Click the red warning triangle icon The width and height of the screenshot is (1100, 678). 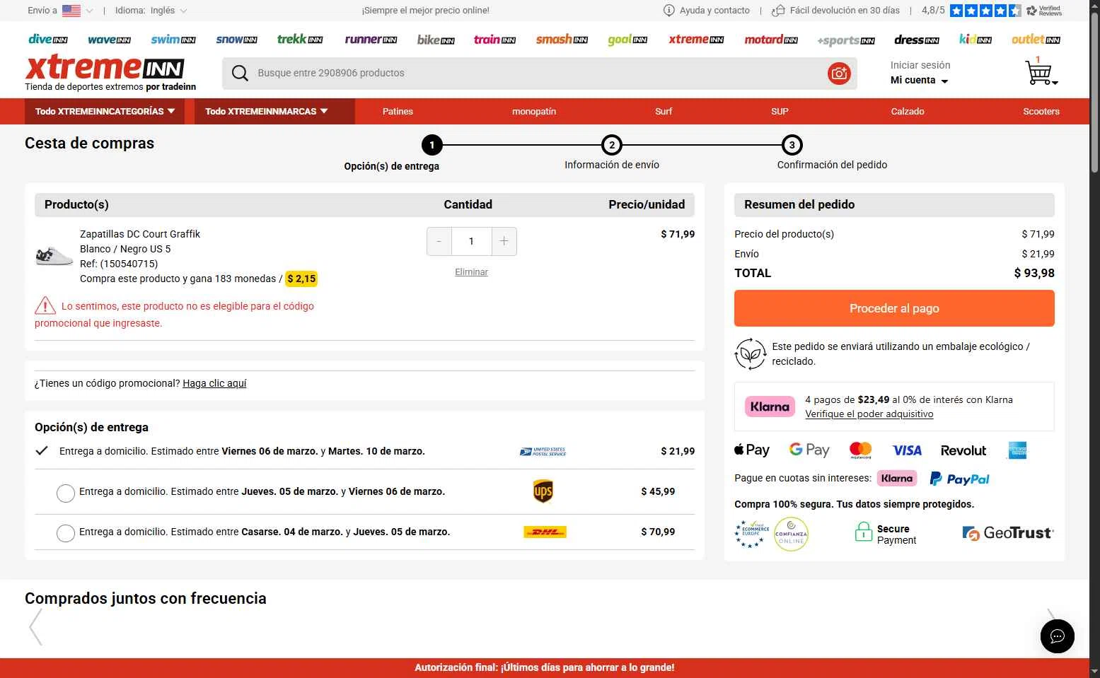[x=45, y=305]
